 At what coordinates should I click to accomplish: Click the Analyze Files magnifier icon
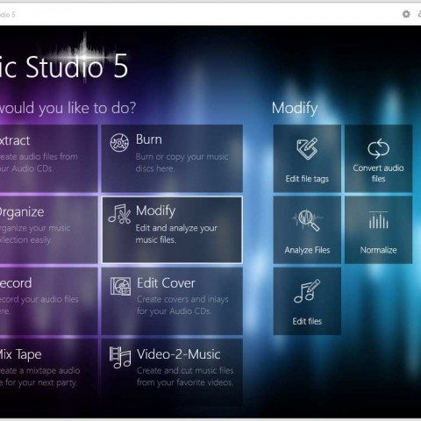[307, 220]
